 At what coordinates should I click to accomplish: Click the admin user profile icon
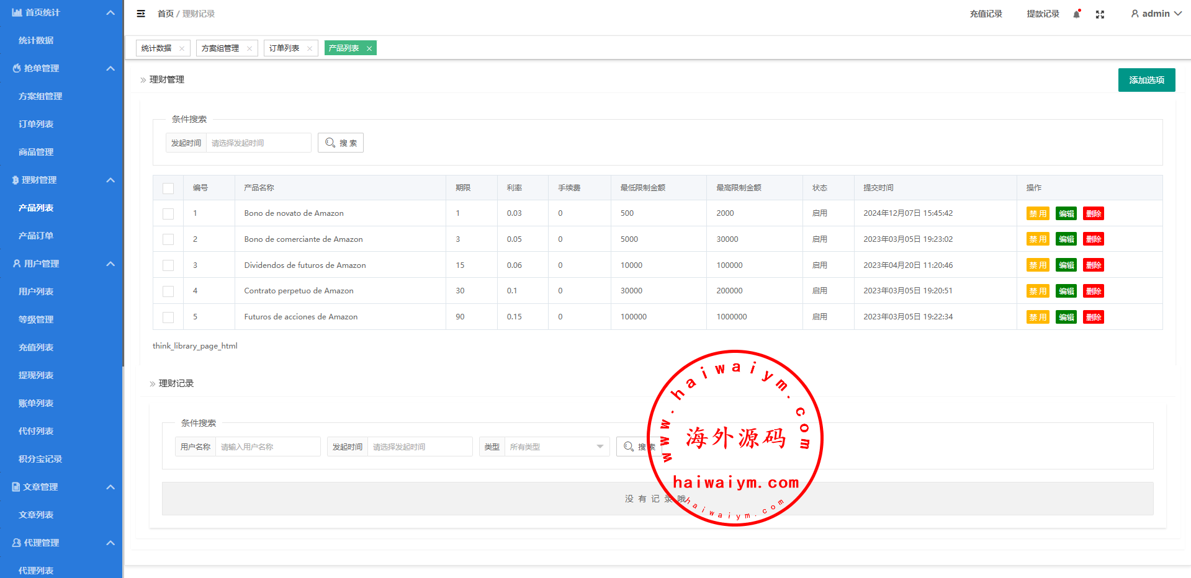tap(1135, 14)
